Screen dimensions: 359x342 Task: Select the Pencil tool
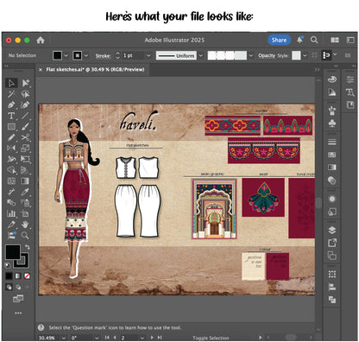(x=11, y=137)
